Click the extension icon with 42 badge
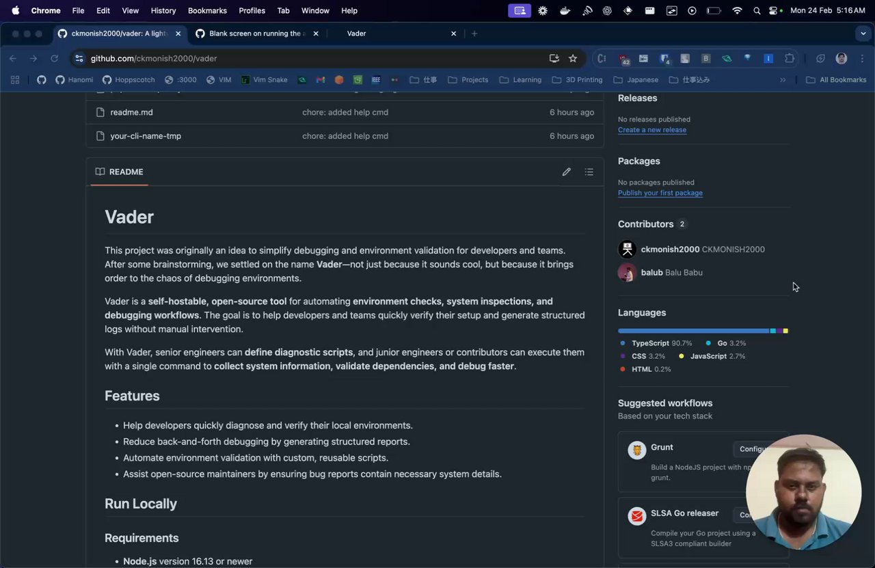 click(x=623, y=59)
